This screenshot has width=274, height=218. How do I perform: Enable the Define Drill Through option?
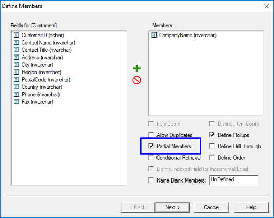[x=212, y=146]
